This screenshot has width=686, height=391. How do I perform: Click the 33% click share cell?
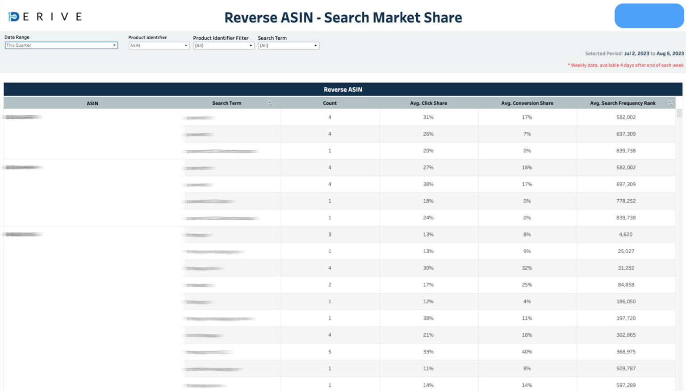[x=428, y=352]
